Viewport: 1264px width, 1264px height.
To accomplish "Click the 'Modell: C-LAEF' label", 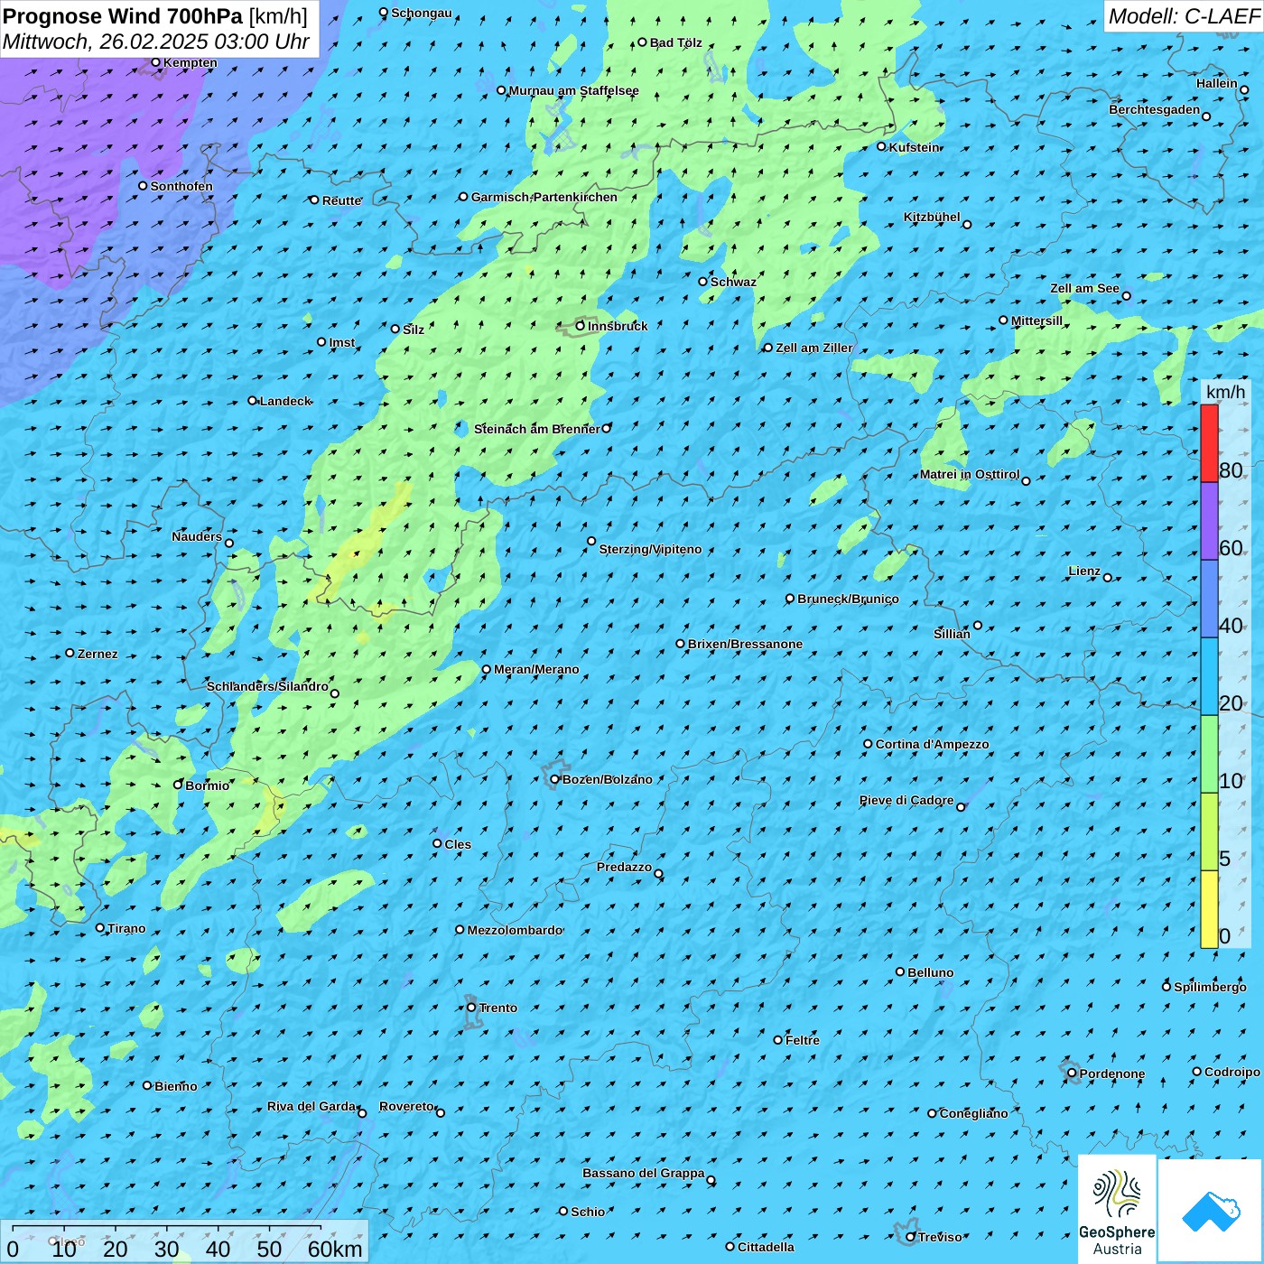I will click(x=1183, y=16).
